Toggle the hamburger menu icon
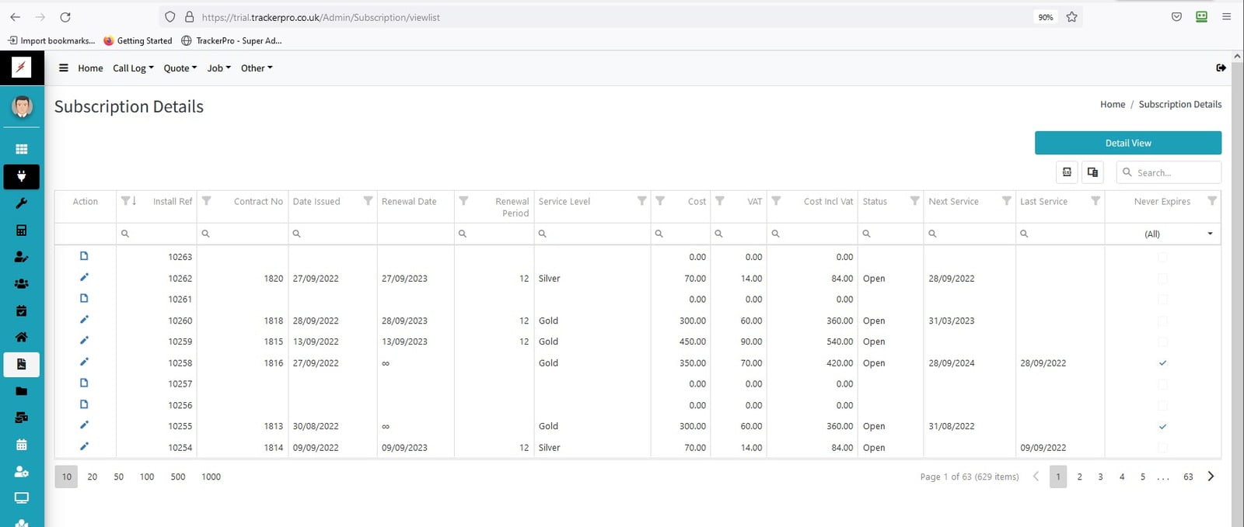 (64, 68)
